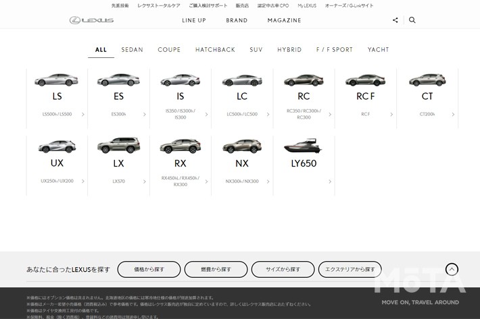Click the CT200h model text
The image size is (480, 319).
pyautogui.click(x=427, y=114)
